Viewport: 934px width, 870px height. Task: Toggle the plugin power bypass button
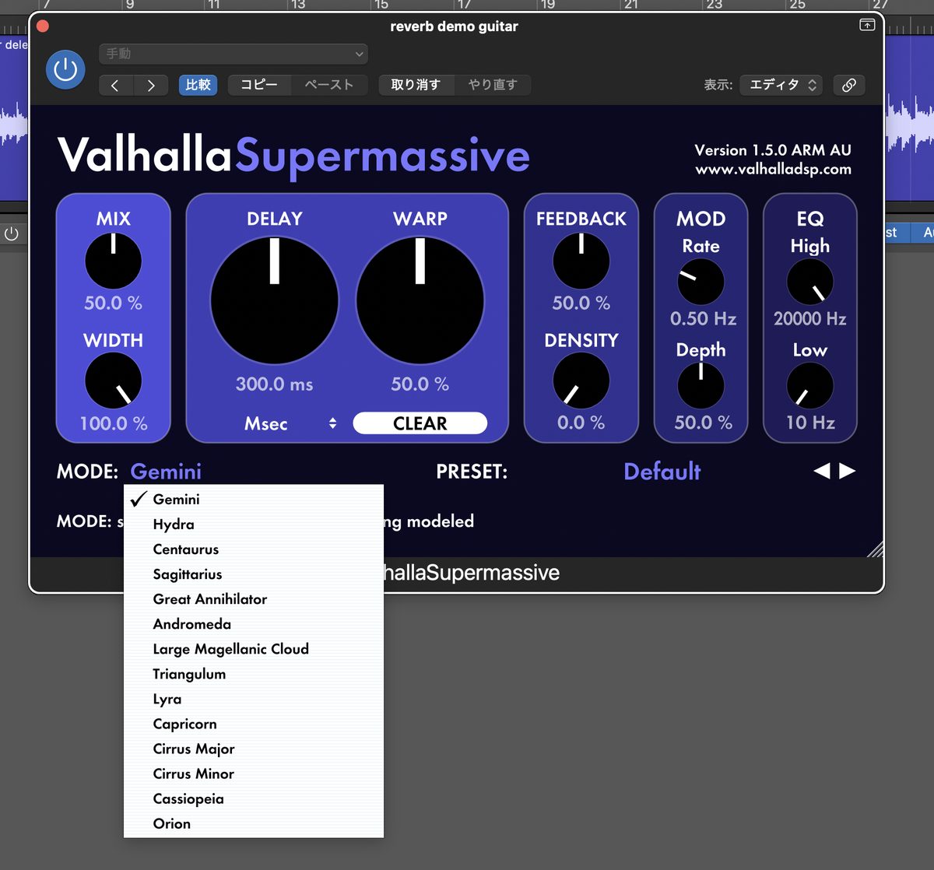pyautogui.click(x=65, y=70)
